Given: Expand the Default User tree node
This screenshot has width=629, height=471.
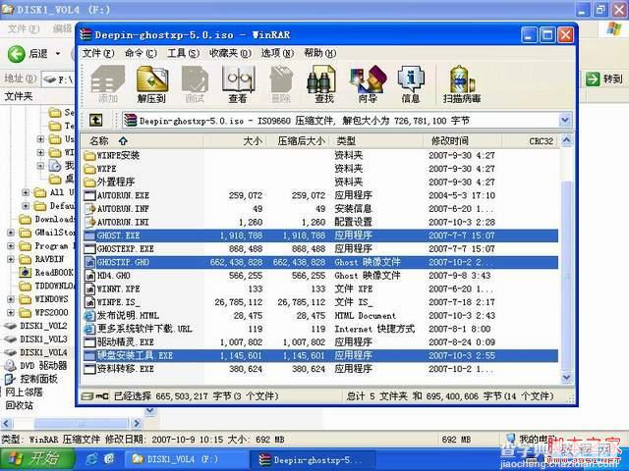Looking at the screenshot, I should (26, 206).
